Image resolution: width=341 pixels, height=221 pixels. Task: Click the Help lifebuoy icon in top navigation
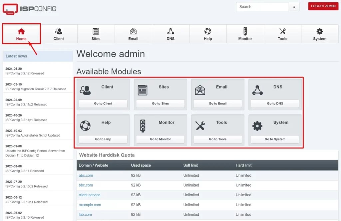[208, 31]
